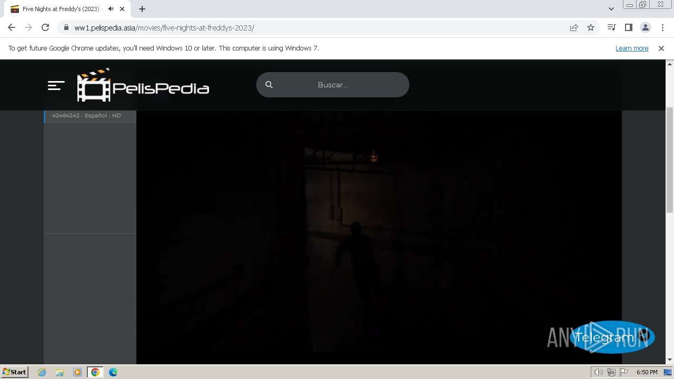Screen dimensions: 674x379
Task: Expand the tab search dropdown
Action: tap(611, 9)
